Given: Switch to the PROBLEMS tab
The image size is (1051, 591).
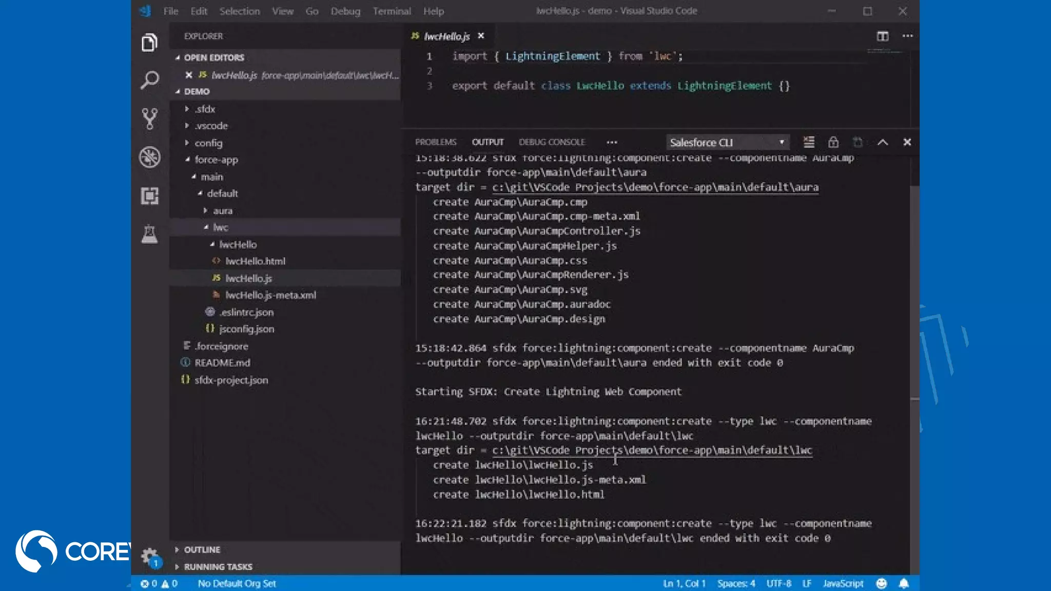Looking at the screenshot, I should (435, 142).
